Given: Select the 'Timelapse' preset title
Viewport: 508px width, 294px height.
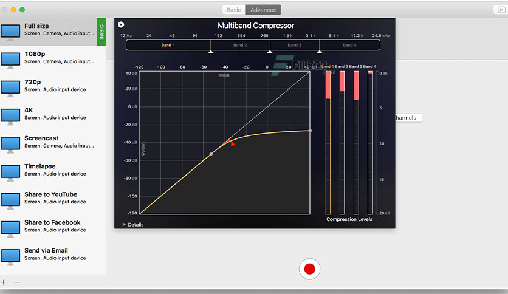Looking at the screenshot, I should tap(40, 166).
